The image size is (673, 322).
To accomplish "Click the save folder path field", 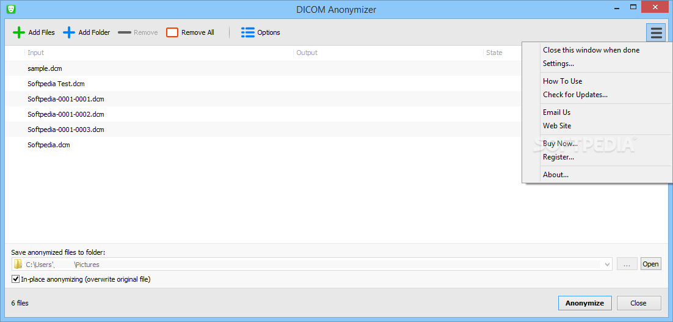I will 311,264.
